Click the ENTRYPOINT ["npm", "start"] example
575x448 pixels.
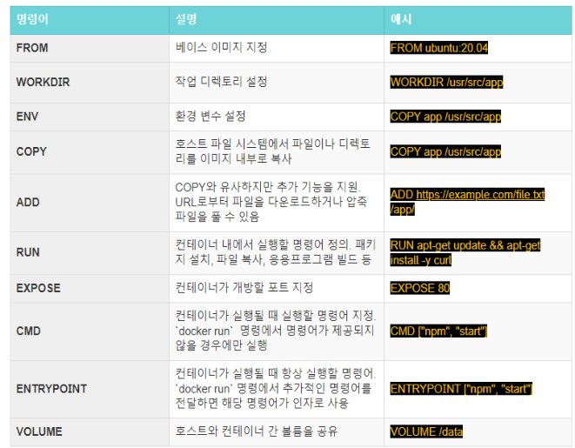[461, 389]
